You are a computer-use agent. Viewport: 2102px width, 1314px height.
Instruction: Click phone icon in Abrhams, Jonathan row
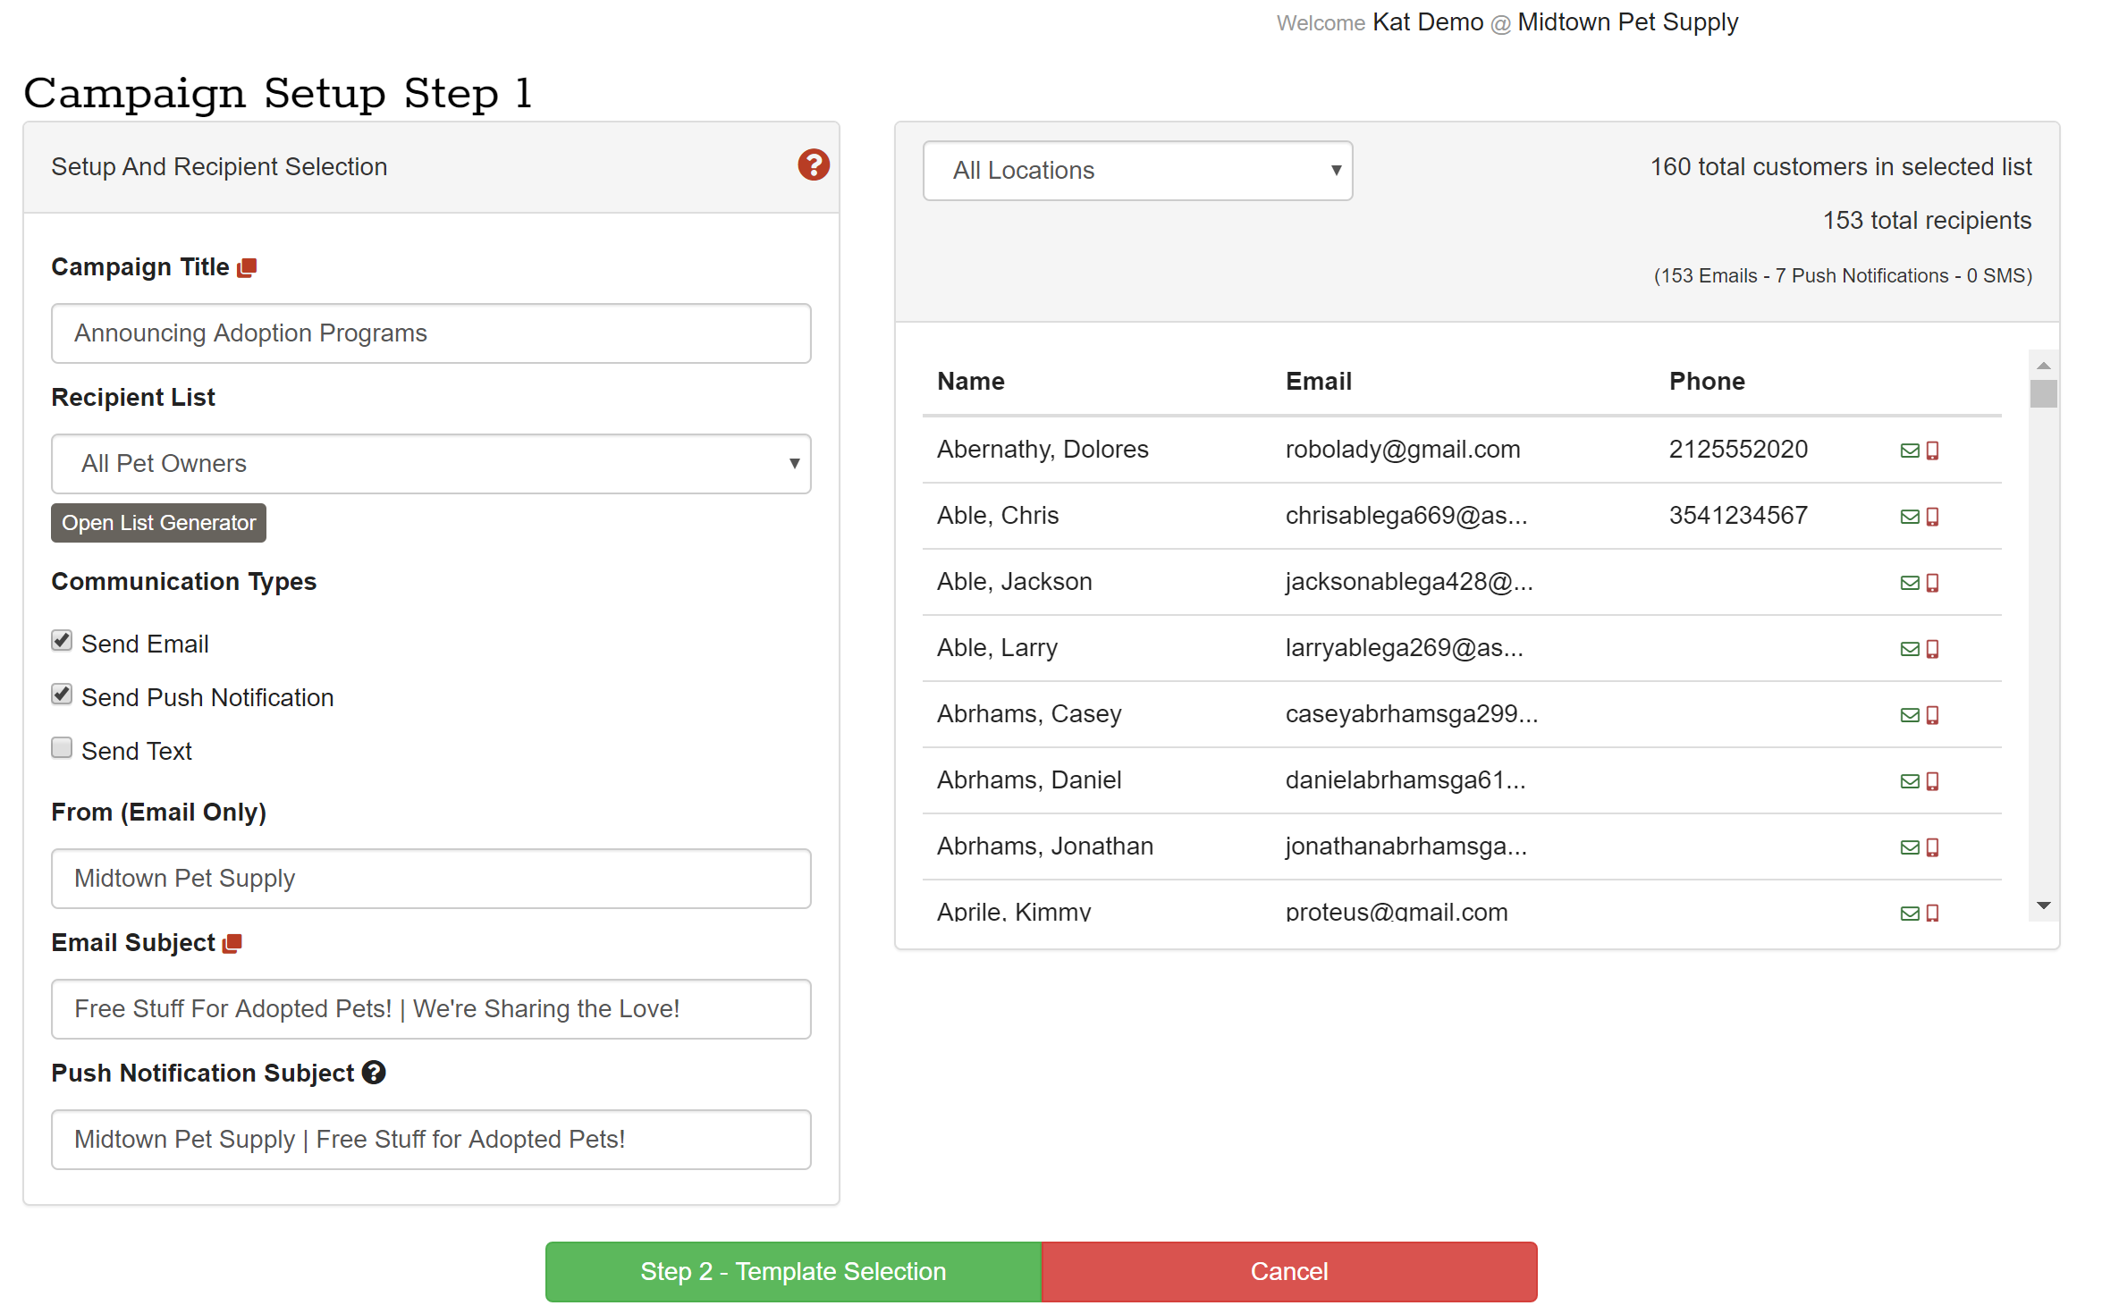(x=1932, y=847)
